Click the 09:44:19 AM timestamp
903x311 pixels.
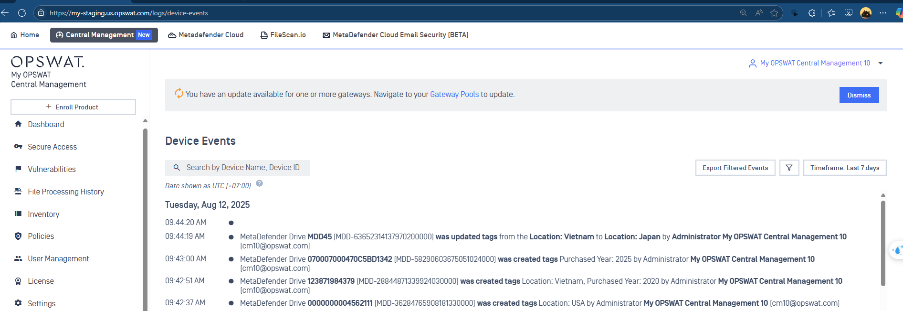(x=185, y=236)
